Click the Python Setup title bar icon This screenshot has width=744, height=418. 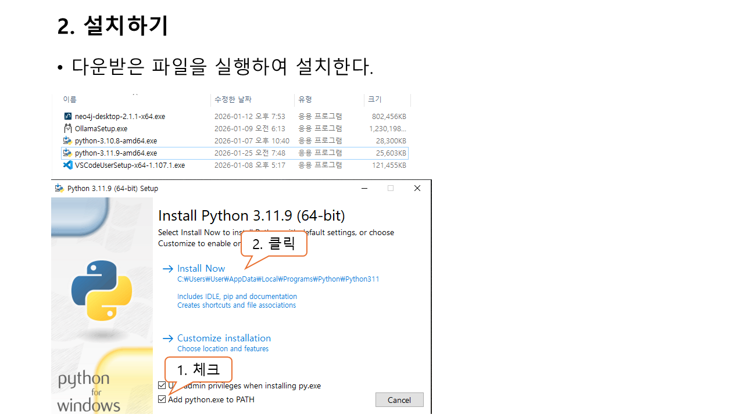coord(59,188)
